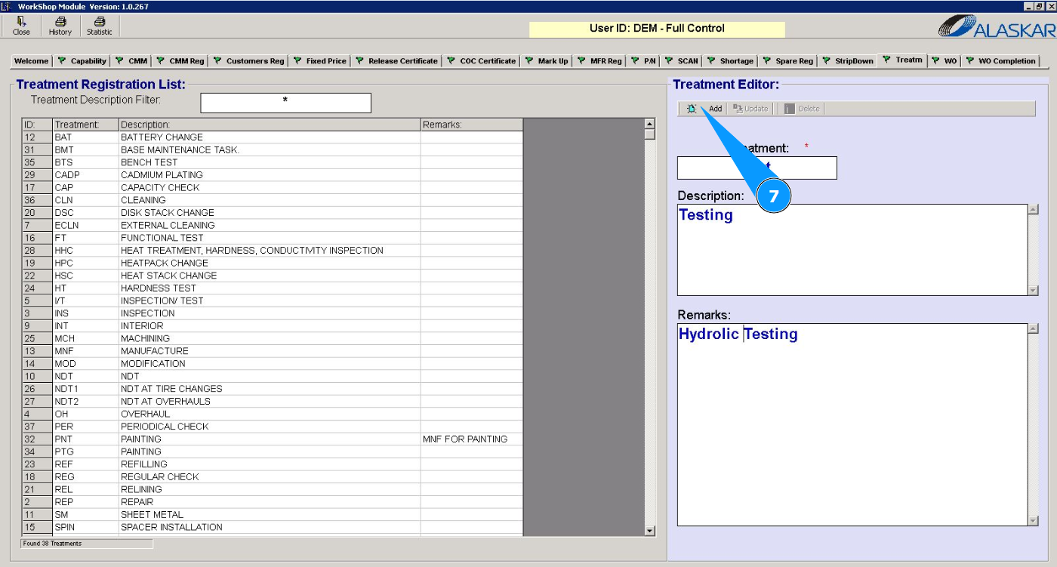Screen dimensions: 1057x567
Task: Click the HEAT TREATMENT, HARDNESS, CONDUCTIVITY INSPECTION row
Action: [272, 251]
